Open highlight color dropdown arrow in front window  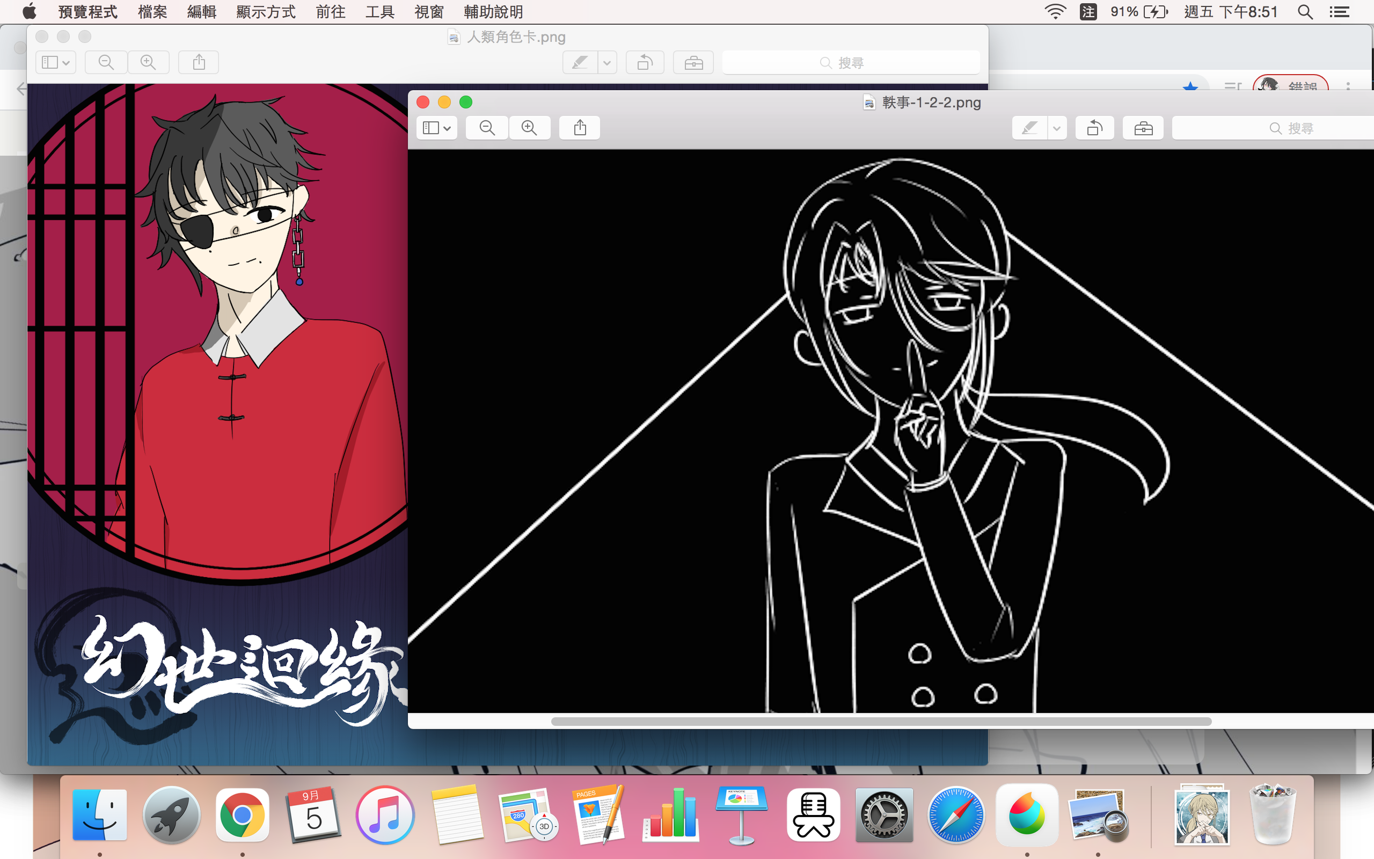click(1057, 128)
